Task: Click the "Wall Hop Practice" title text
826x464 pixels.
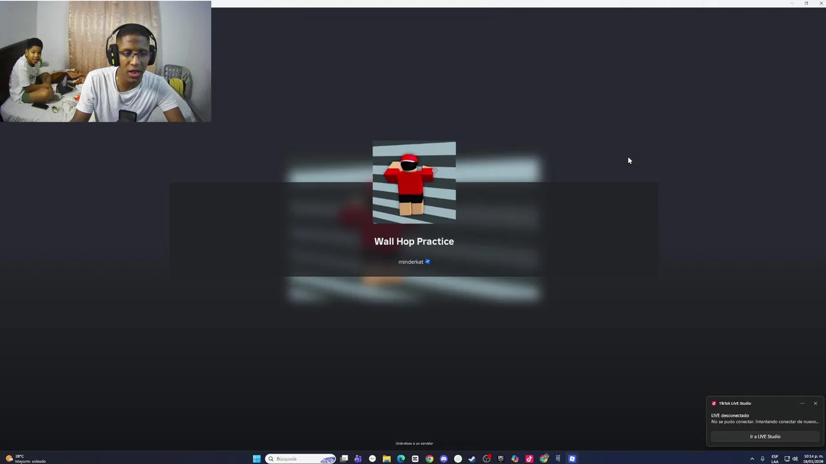Action: (x=414, y=241)
